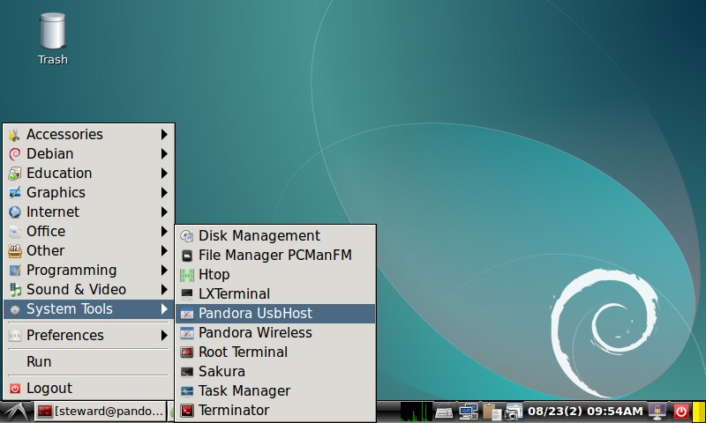Expand Accessories submenu arrow
The height and width of the screenshot is (423, 706).
pos(164,135)
